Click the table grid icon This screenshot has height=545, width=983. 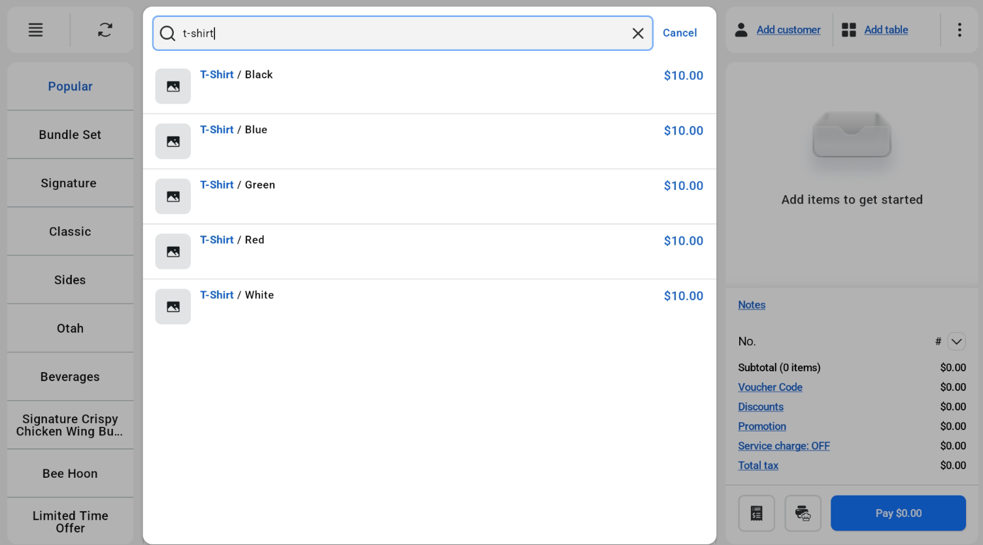(849, 30)
